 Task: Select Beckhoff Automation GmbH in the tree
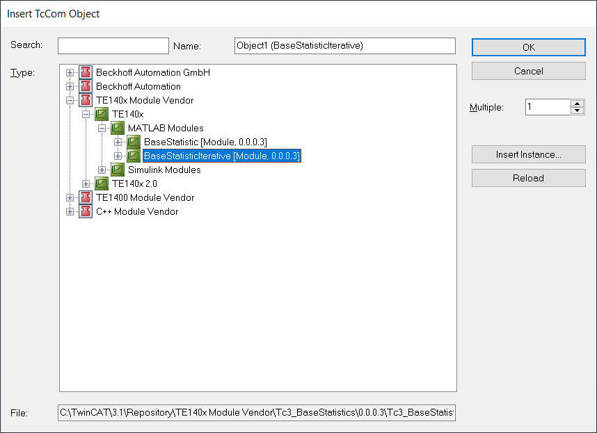pos(152,72)
